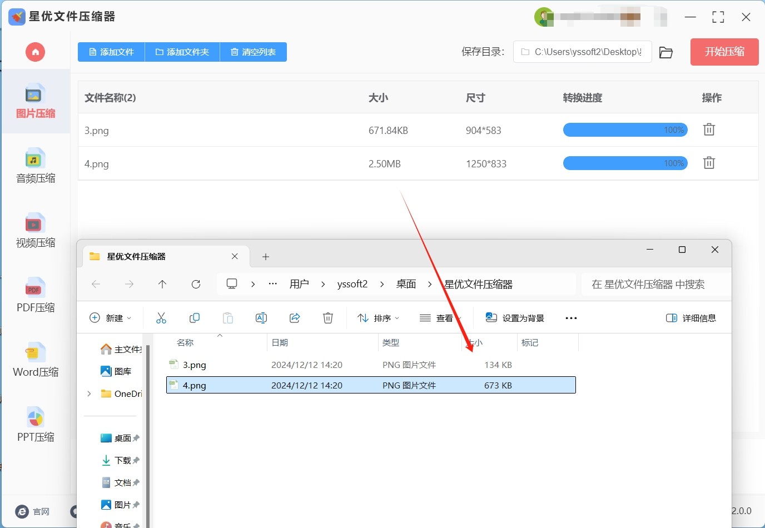Open the 图片压缩 image compression module
The height and width of the screenshot is (528, 765).
coord(35,102)
